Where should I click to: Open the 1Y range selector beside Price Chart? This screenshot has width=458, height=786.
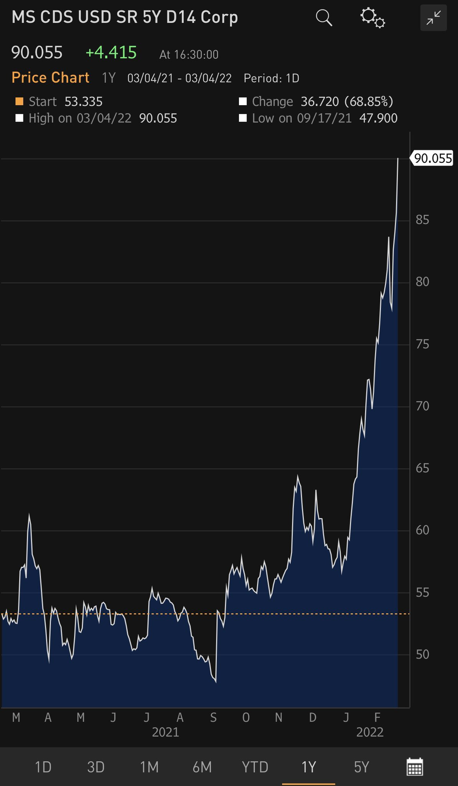pos(109,78)
